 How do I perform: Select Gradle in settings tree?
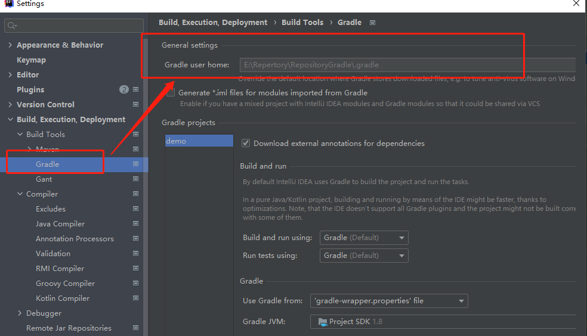[48, 164]
